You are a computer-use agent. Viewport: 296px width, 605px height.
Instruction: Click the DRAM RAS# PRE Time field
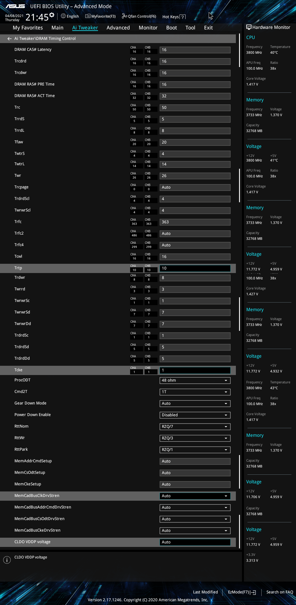click(195, 85)
